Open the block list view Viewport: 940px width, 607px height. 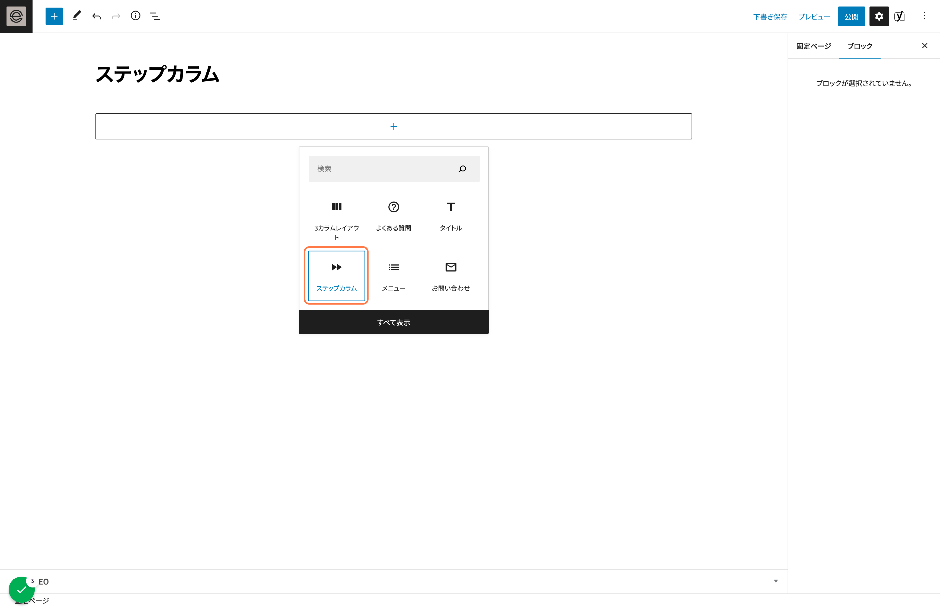coord(155,16)
